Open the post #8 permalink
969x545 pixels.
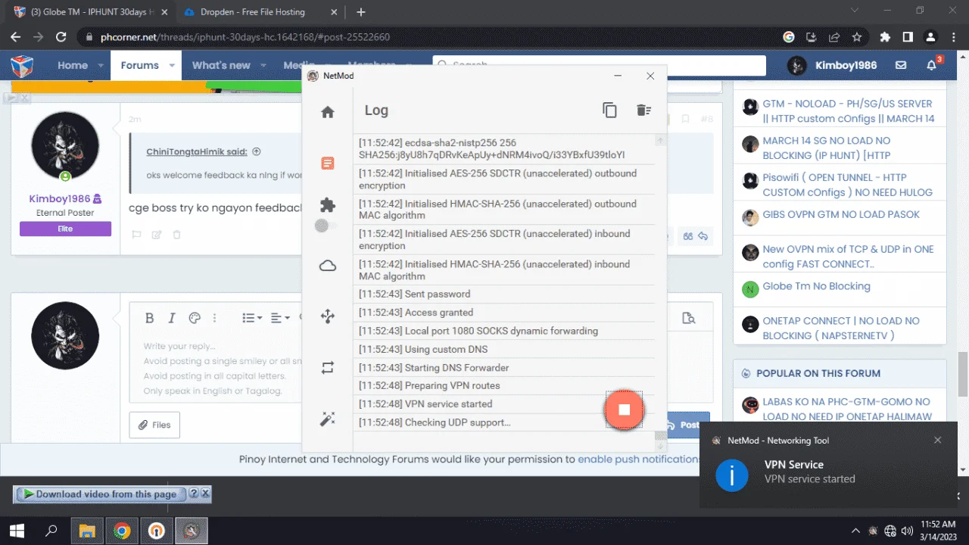point(706,119)
